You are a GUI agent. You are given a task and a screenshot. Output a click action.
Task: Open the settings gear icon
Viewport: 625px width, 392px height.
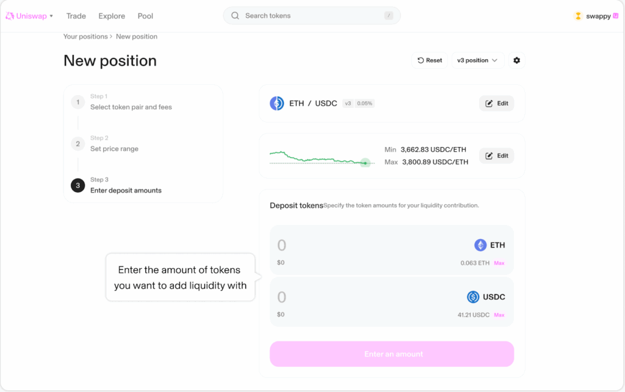(517, 60)
